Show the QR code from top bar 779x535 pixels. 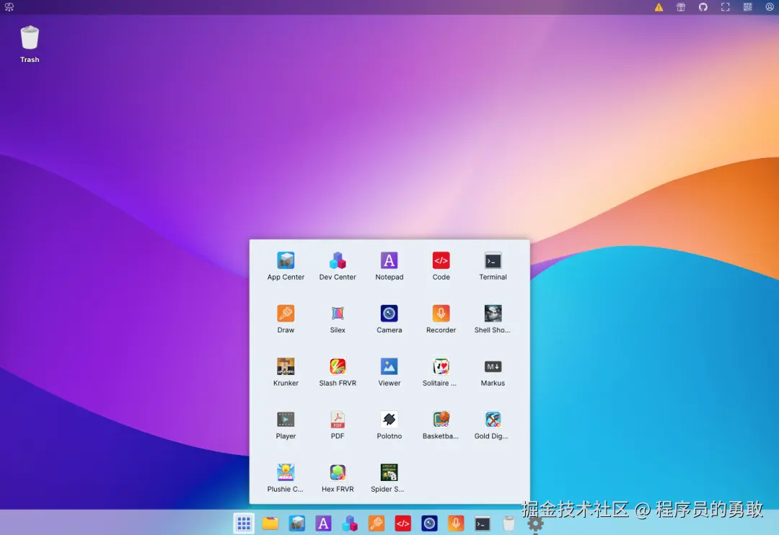tap(747, 7)
